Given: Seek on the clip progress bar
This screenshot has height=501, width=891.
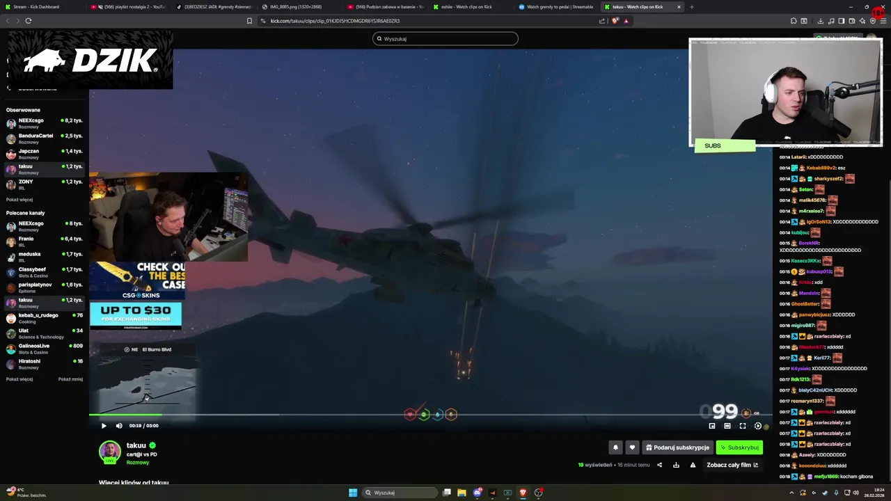Looking at the screenshot, I should [430, 415].
